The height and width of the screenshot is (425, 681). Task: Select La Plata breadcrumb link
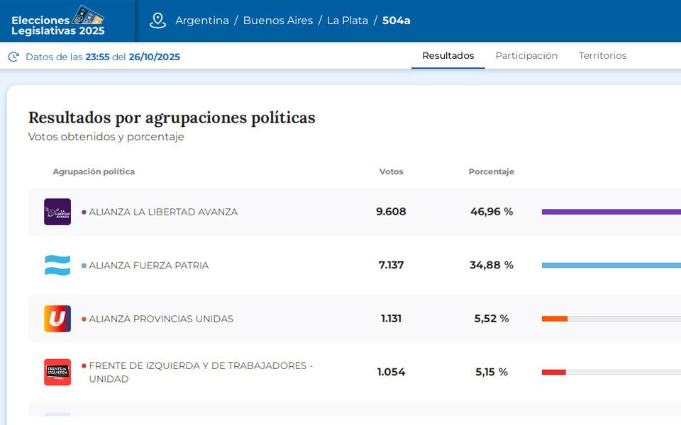(348, 21)
